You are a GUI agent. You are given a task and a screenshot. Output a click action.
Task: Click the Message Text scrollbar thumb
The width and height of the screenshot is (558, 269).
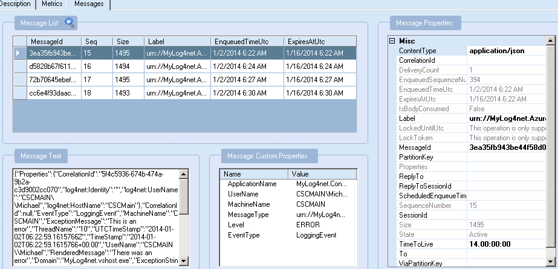[x=184, y=196]
